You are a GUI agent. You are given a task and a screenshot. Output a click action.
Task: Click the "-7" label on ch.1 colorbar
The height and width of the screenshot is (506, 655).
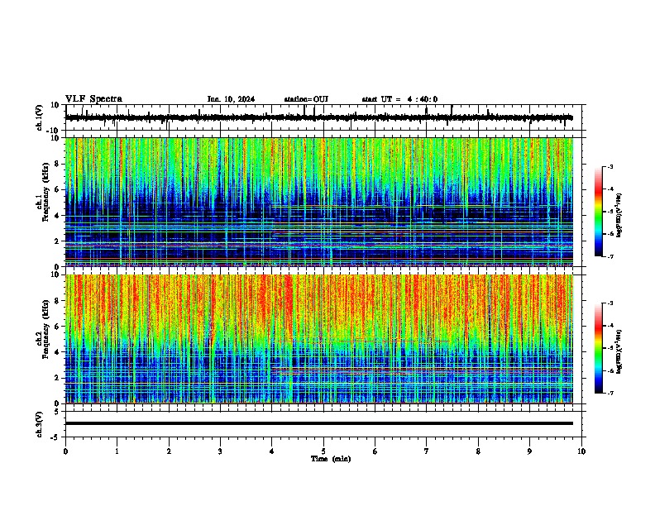610,256
